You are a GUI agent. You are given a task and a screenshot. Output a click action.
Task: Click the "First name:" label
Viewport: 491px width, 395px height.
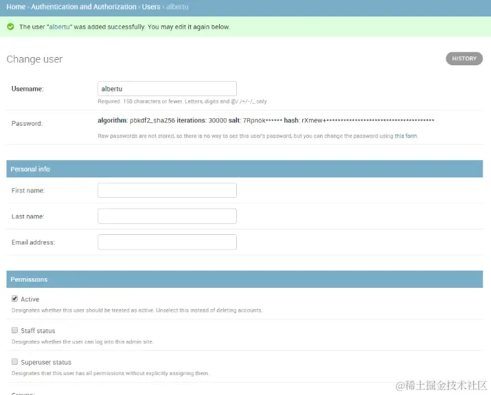[x=28, y=190]
